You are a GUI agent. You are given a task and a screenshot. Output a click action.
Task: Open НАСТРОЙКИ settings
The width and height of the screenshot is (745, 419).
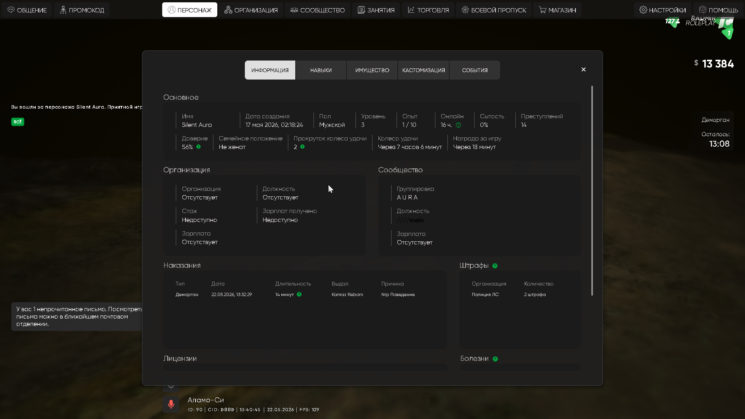click(663, 10)
